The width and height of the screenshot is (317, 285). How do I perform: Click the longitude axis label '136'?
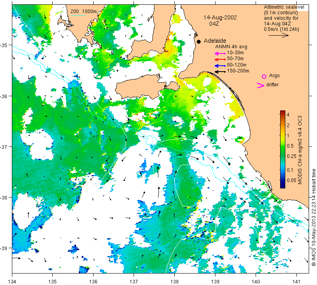point(94,281)
